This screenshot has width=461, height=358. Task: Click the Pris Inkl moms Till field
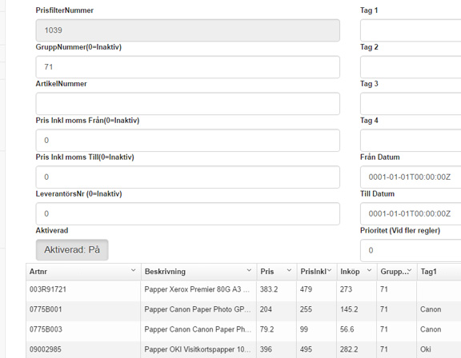(187, 177)
